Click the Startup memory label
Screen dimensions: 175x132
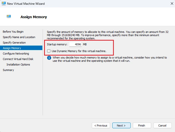(57, 44)
